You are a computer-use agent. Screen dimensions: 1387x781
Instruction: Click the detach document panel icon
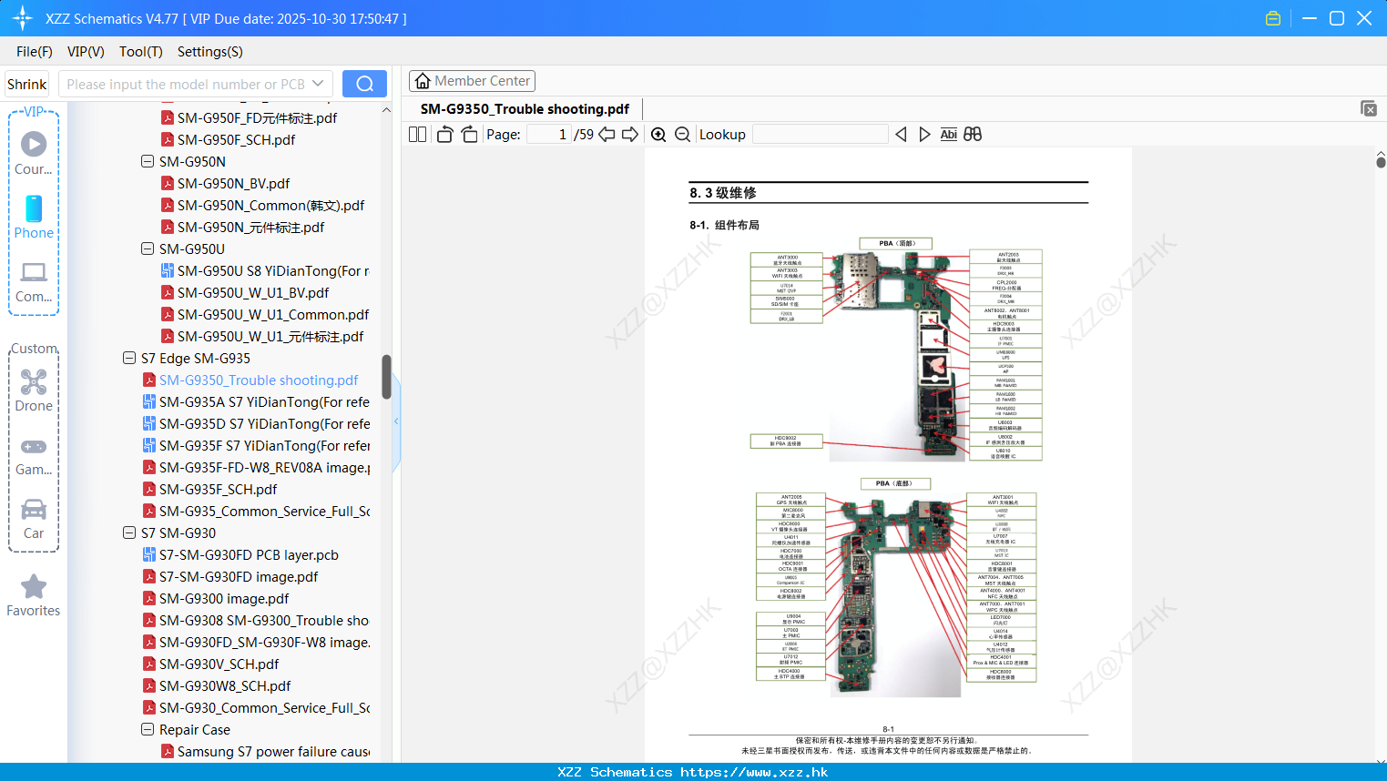(x=1369, y=108)
